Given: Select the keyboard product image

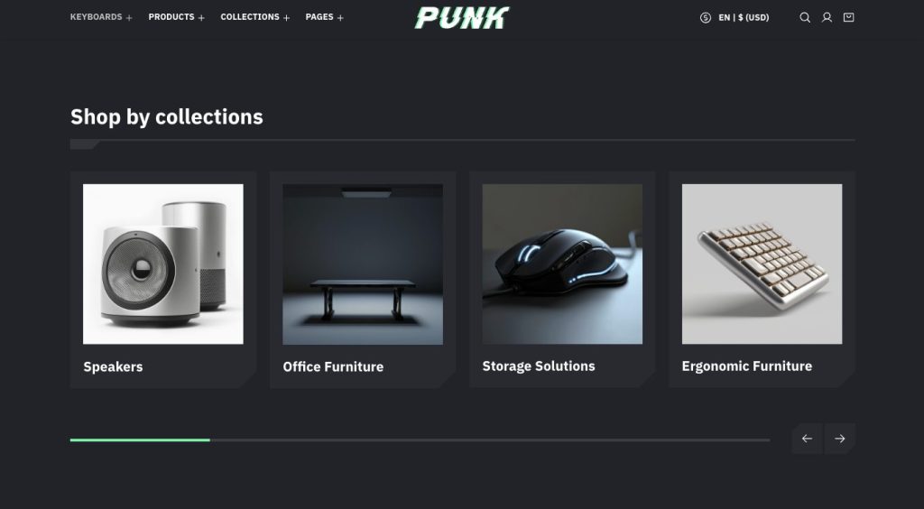Looking at the screenshot, I should pos(762,264).
